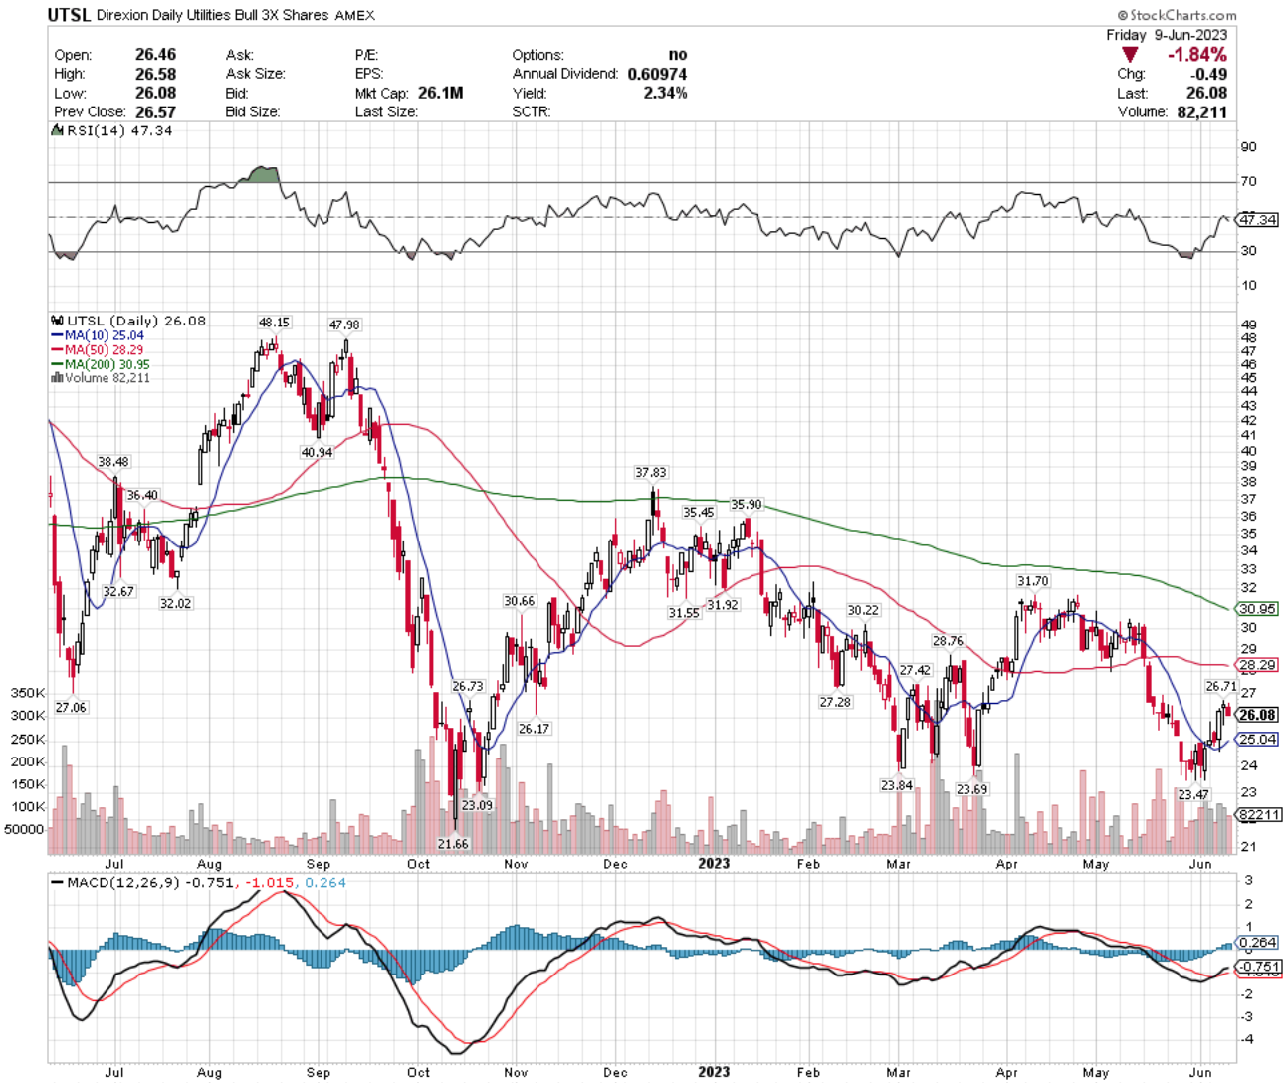The width and height of the screenshot is (1288, 1083).
Task: Click the red down-triangle change indicator
Action: click(1130, 55)
